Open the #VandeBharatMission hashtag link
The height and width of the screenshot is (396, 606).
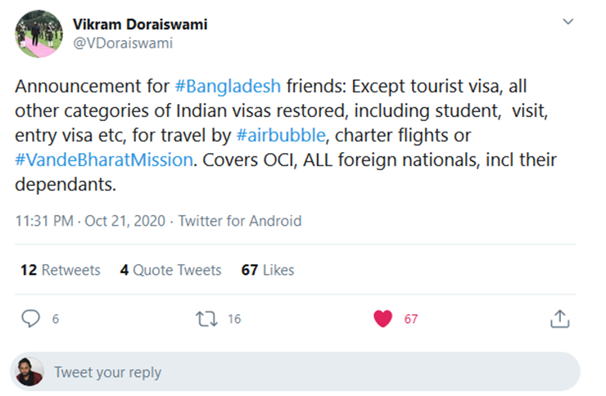(x=103, y=159)
